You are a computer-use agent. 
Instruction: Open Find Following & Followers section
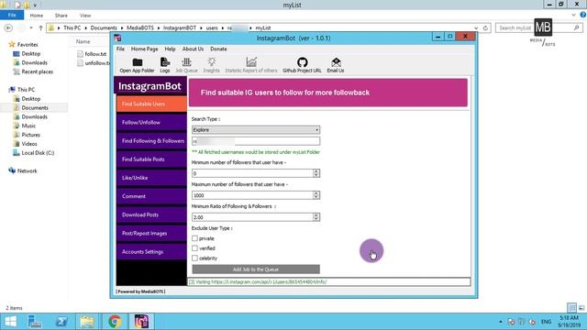tap(151, 141)
